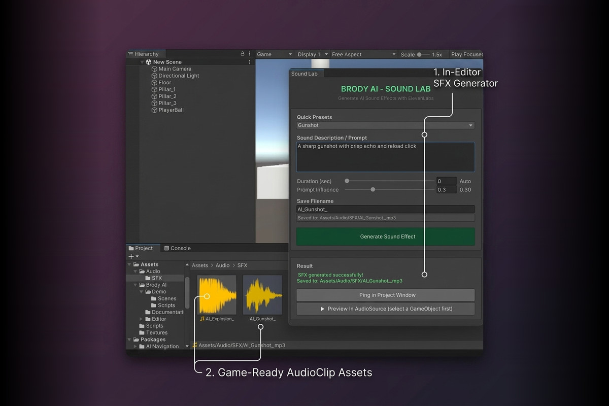
Task: Switch to the Console tab
Action: coord(177,248)
